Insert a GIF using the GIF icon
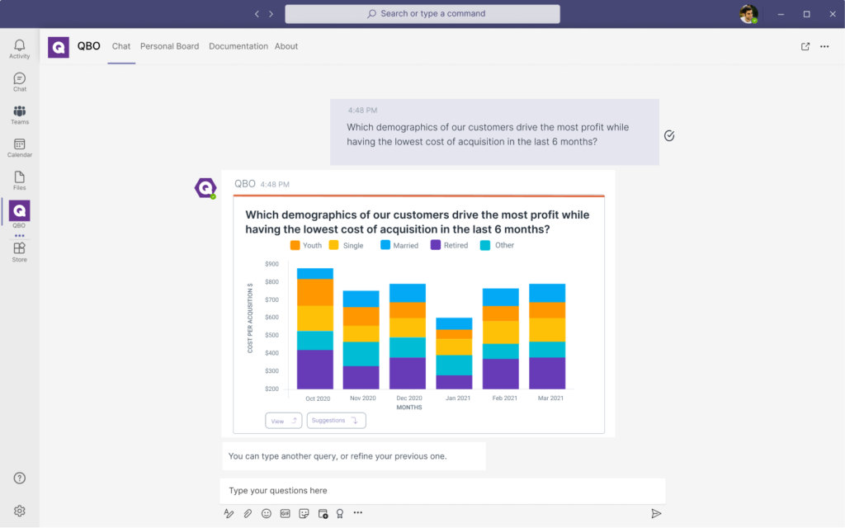845x528 pixels. coord(286,513)
